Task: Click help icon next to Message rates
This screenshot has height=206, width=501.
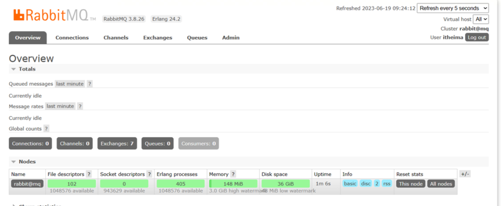Action: 80,106
